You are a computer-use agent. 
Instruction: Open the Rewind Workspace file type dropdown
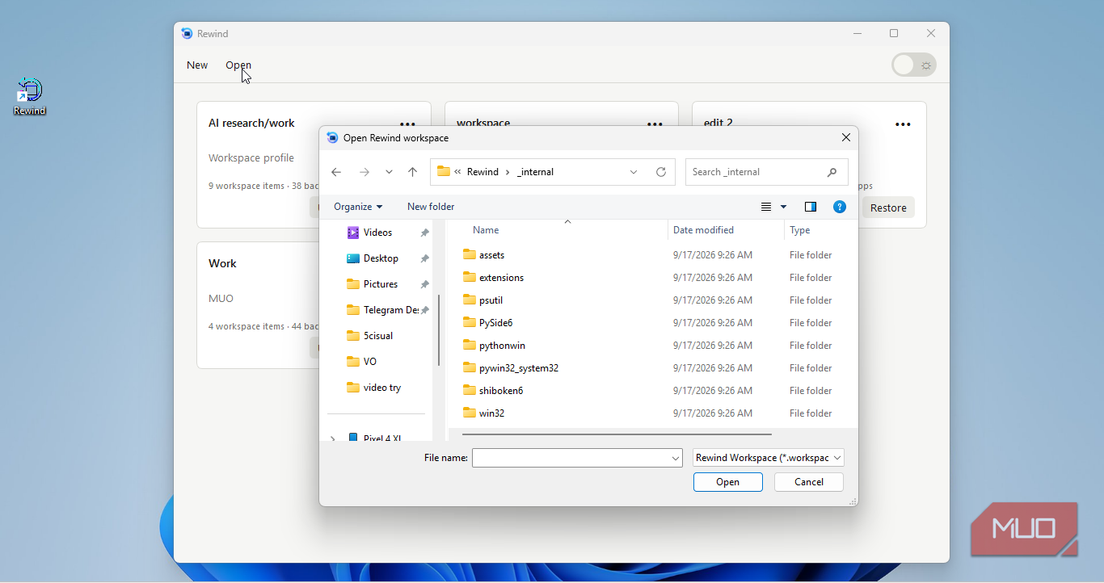[769, 458]
